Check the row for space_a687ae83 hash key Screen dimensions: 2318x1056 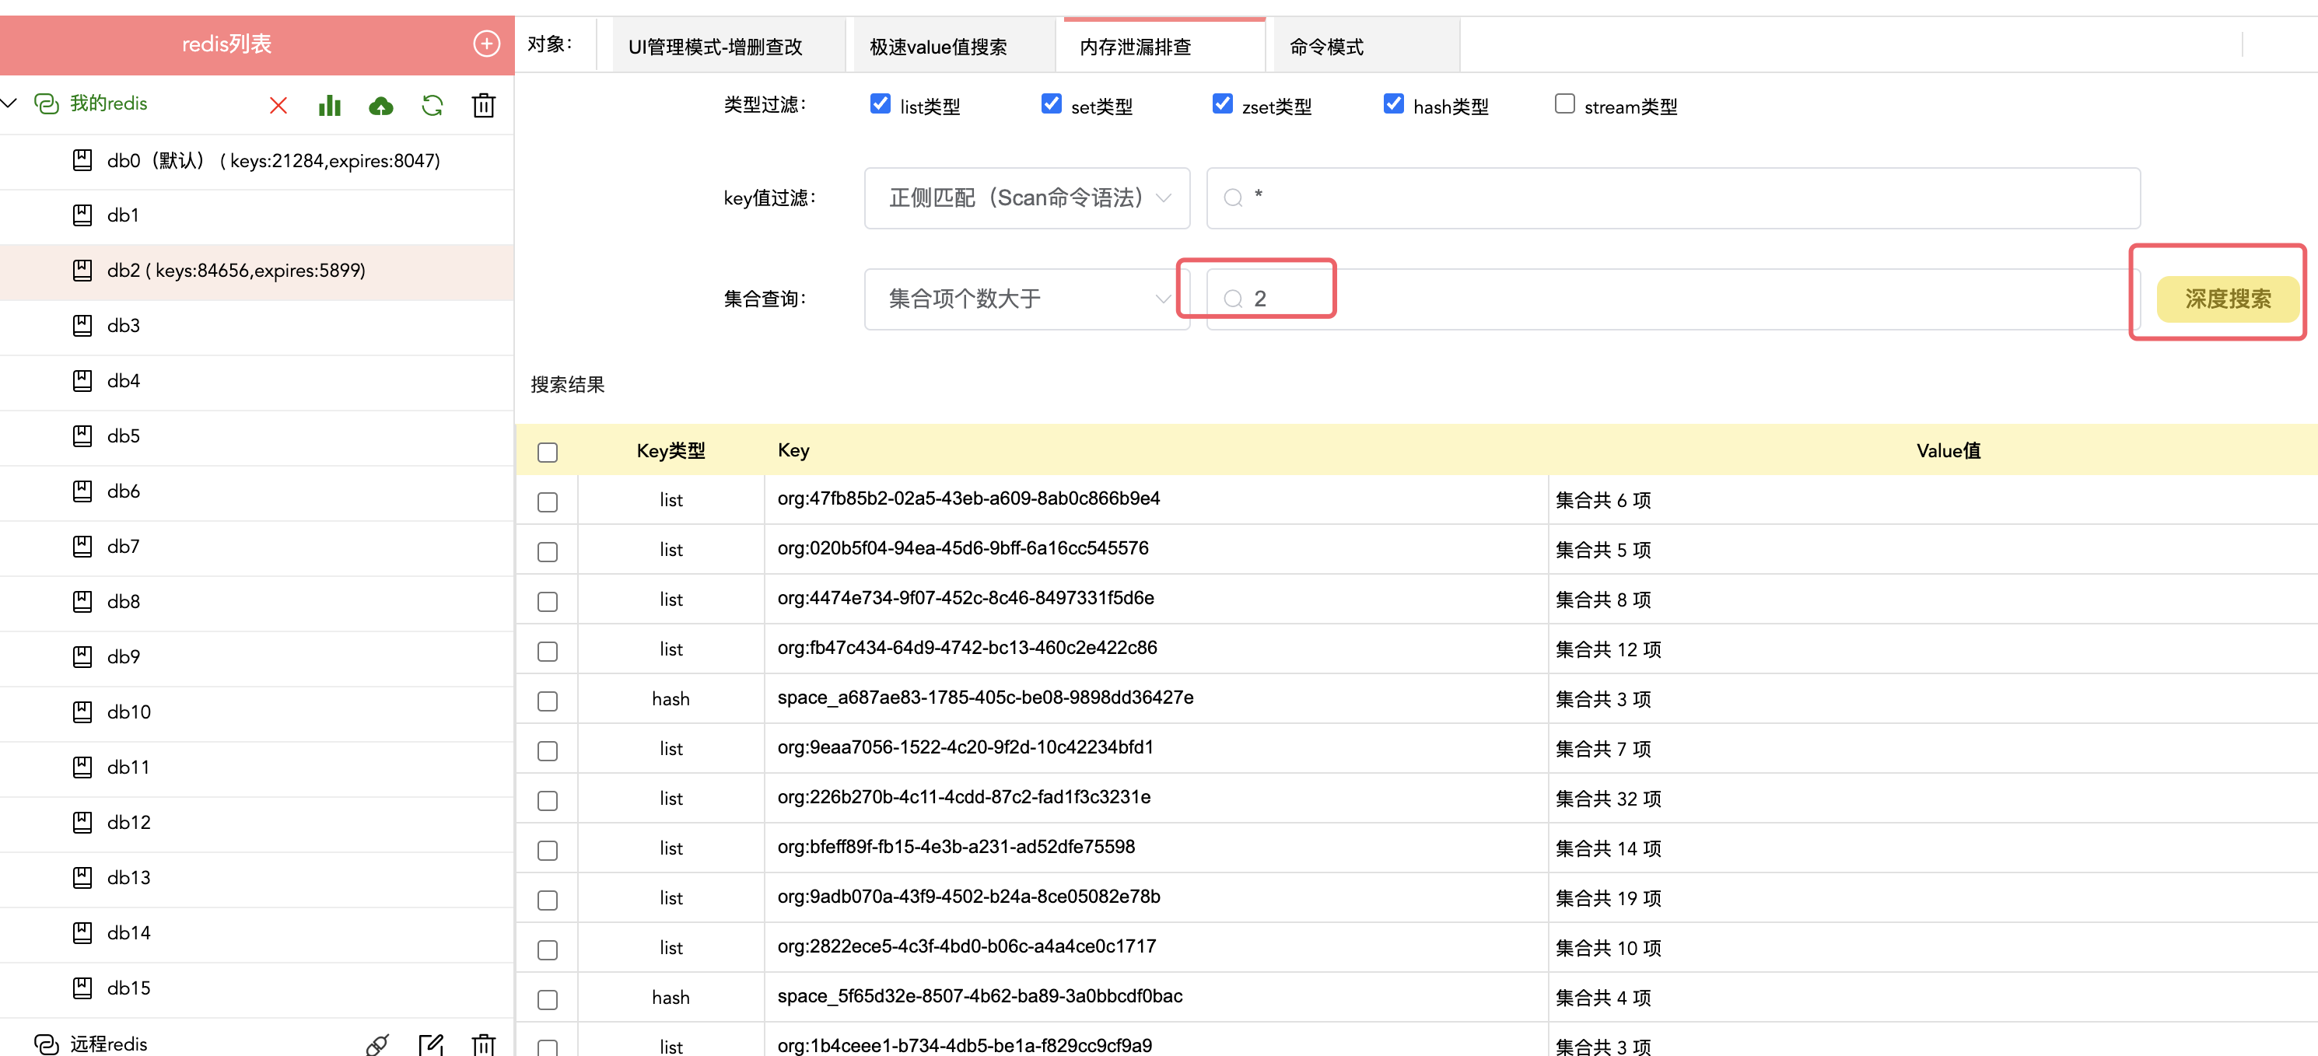547,701
